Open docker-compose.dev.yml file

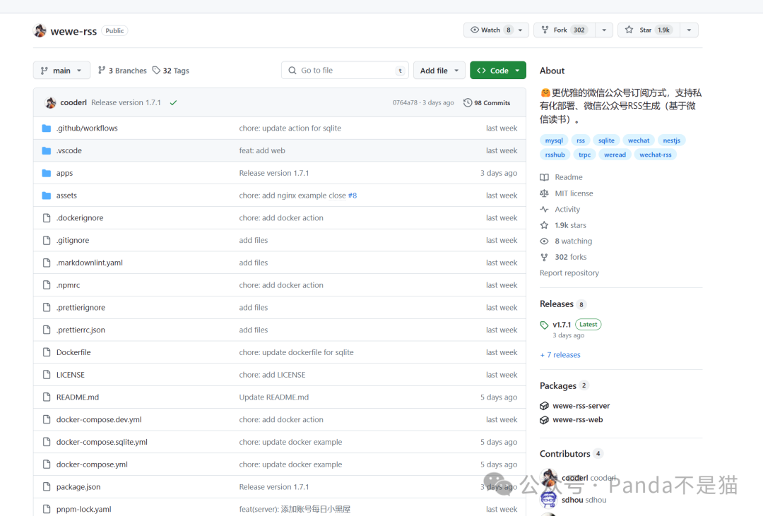click(x=100, y=420)
